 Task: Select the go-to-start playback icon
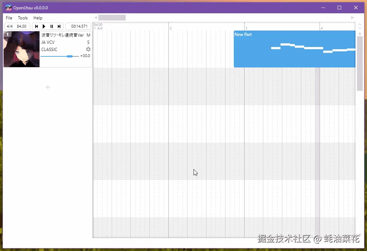point(36,26)
